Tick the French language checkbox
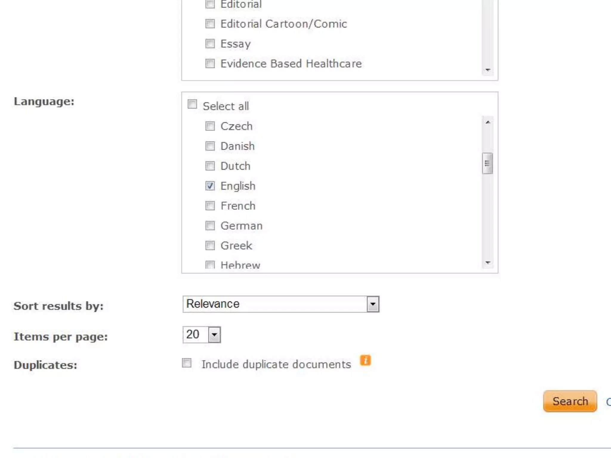Image resolution: width=611 pixels, height=458 pixels. coord(210,206)
